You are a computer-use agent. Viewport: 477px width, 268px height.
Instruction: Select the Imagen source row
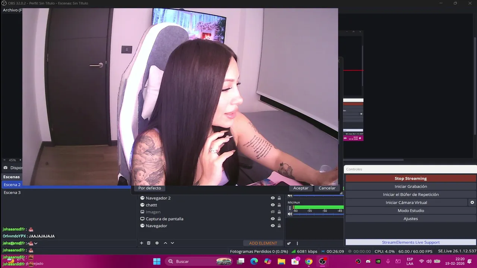[211, 212]
